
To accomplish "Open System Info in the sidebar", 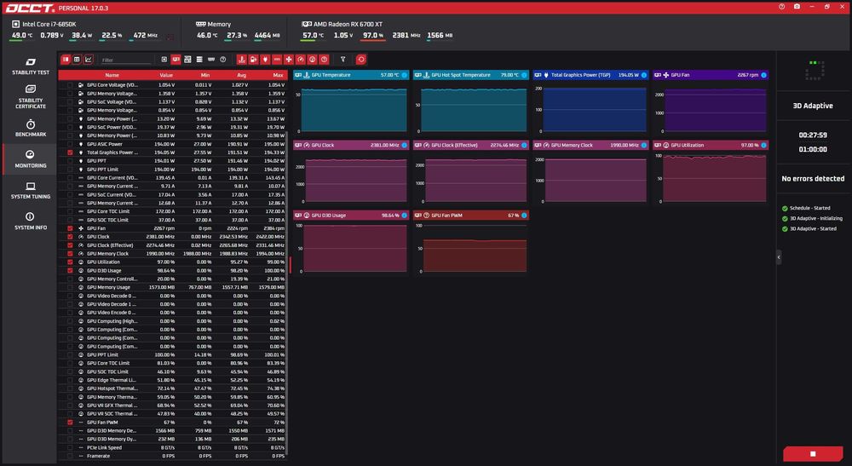I will click(31, 221).
